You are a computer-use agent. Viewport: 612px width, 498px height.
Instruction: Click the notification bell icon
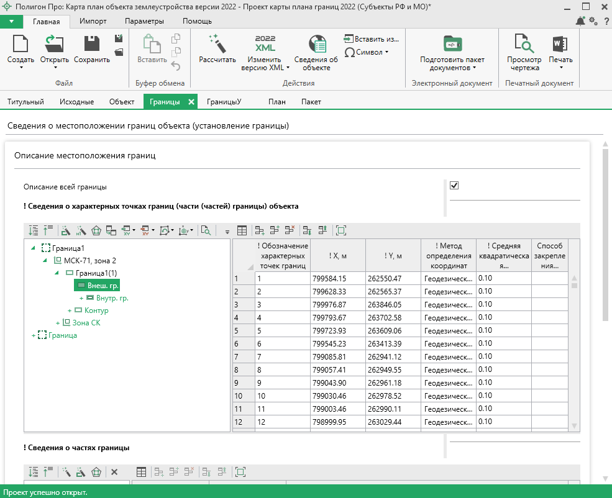(580, 21)
